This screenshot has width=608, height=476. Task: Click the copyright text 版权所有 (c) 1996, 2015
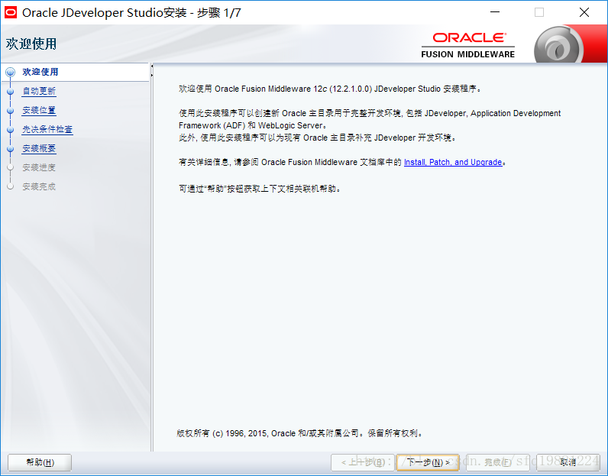tap(299, 433)
